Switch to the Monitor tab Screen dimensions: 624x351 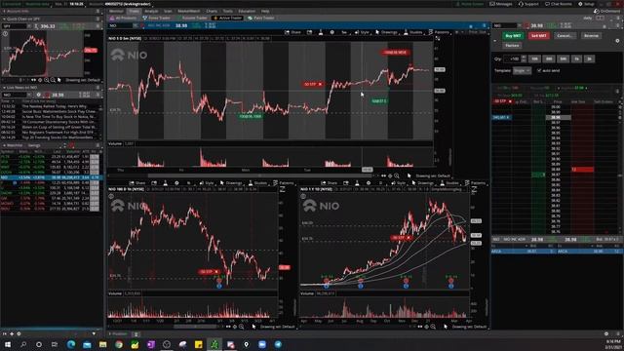tap(116, 11)
